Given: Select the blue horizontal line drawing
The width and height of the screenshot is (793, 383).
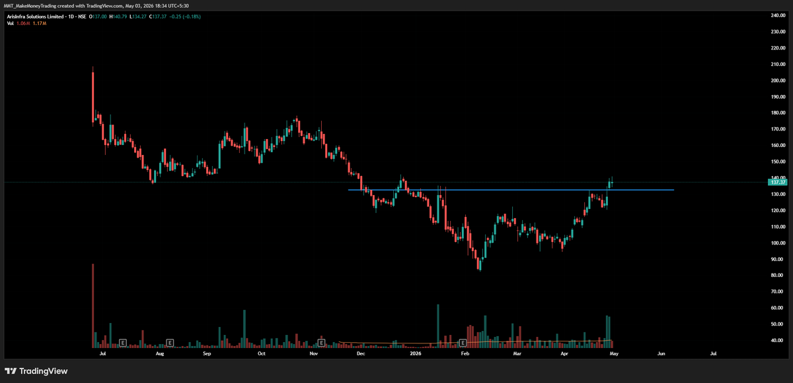Looking at the screenshot, I should [x=511, y=190].
